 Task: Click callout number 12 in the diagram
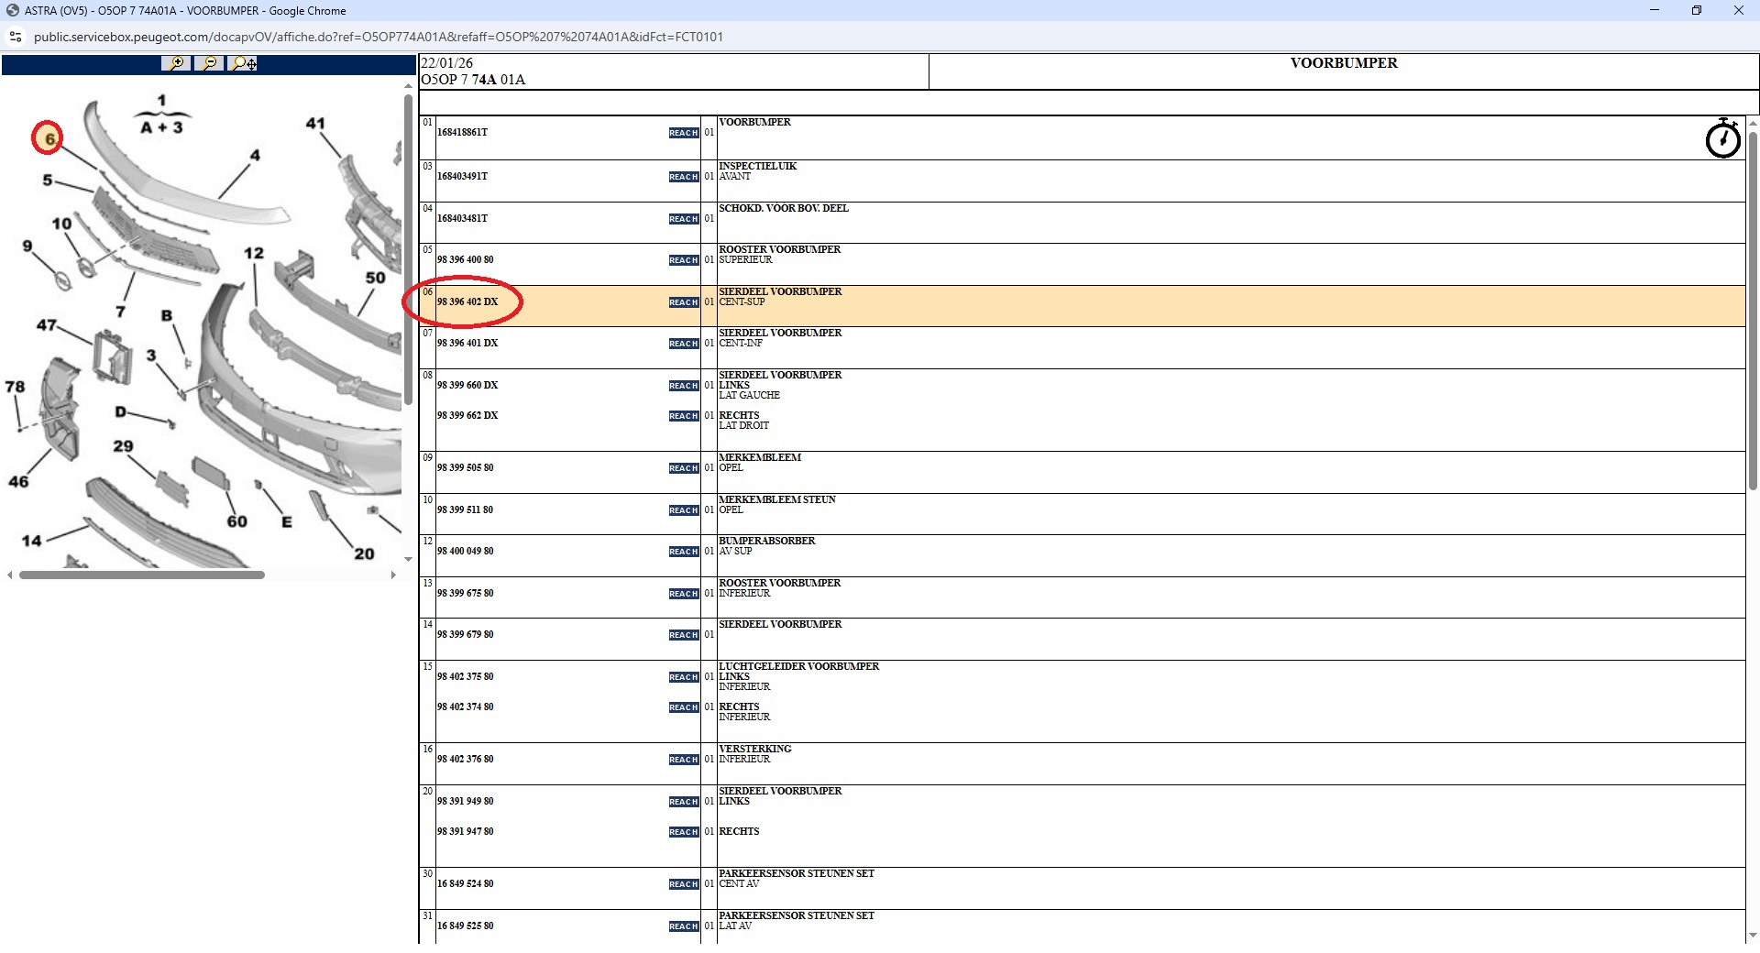click(254, 253)
